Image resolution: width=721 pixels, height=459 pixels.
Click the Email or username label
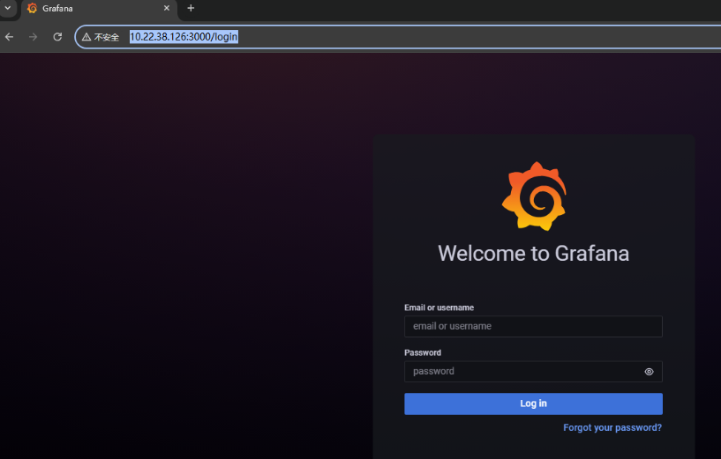coord(439,307)
